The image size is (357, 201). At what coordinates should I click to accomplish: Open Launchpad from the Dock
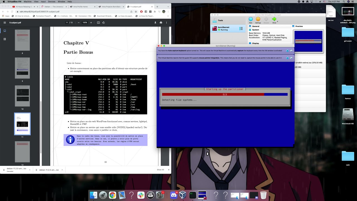[103, 195]
